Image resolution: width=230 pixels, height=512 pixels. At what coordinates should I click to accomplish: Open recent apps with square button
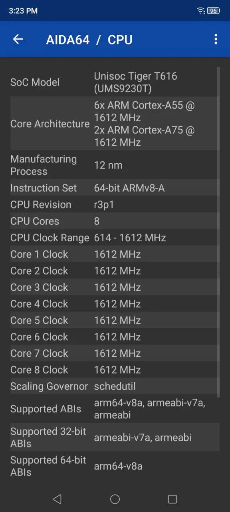tap(172, 499)
